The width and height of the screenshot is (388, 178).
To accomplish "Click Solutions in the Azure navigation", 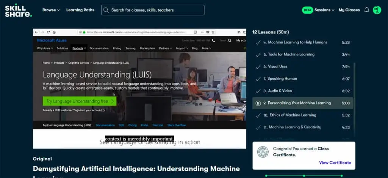I will click(x=63, y=48).
